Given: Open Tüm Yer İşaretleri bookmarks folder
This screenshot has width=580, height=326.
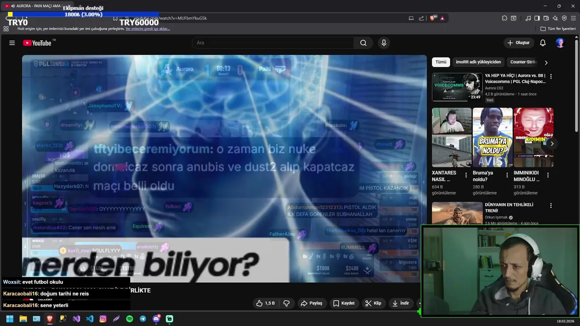Looking at the screenshot, I should 558,29.
